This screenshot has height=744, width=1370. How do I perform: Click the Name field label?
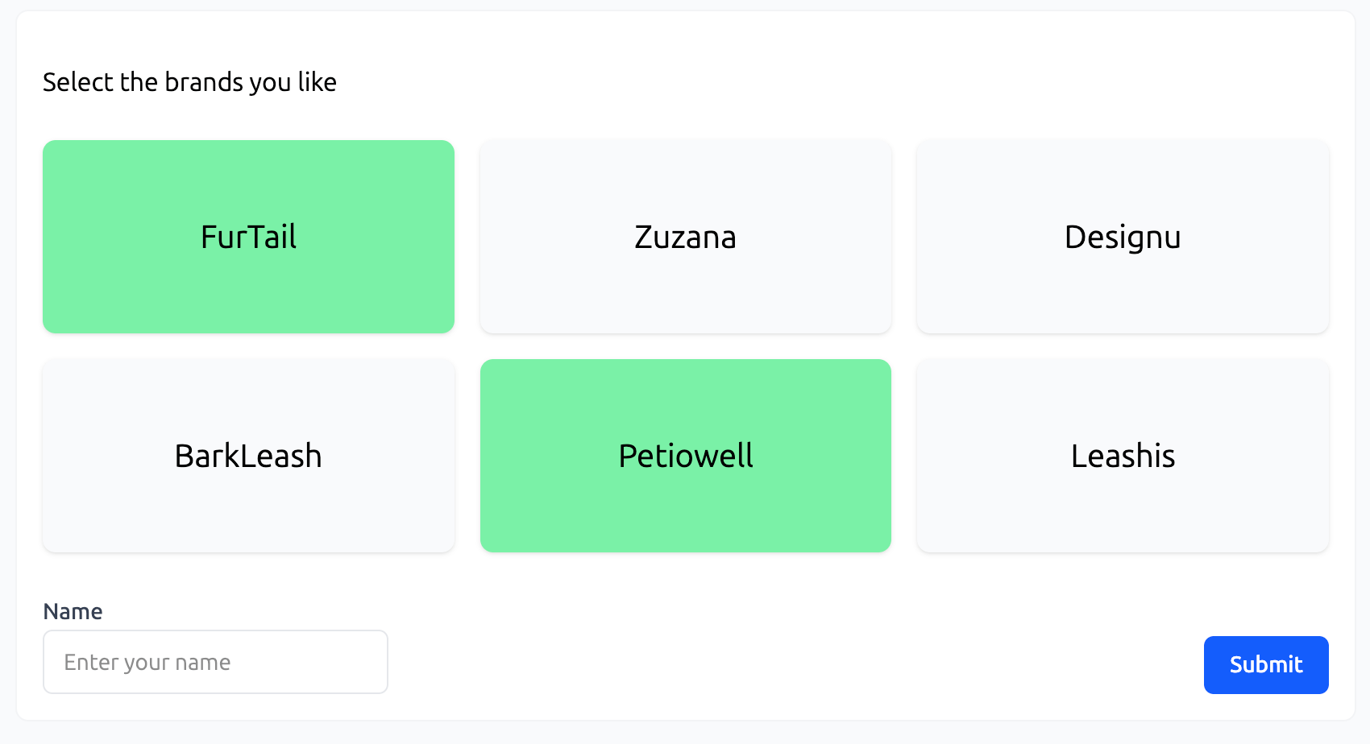(x=73, y=611)
